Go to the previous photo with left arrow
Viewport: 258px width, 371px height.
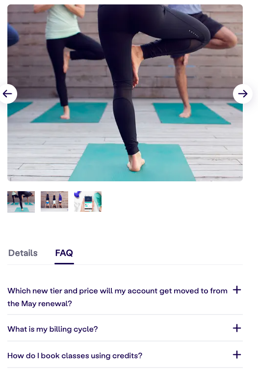click(x=7, y=94)
